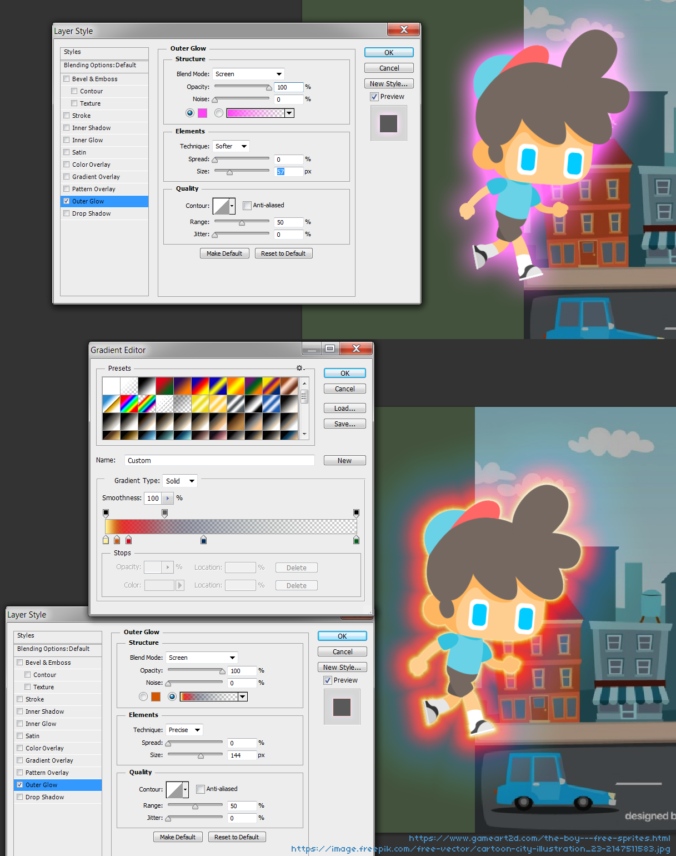
Task: Select Outer Glow row in top Layer Style
Action: pos(104,201)
